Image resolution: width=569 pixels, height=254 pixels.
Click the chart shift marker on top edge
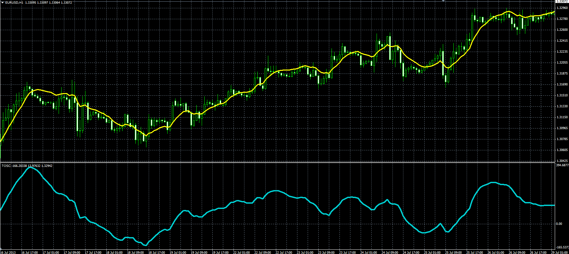(x=443, y=1)
